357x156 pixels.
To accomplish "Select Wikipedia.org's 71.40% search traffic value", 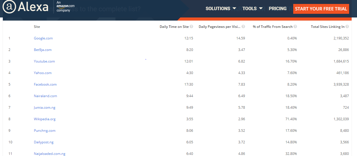I will click(x=291, y=119).
